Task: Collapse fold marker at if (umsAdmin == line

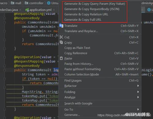Action: click(x=5, y=31)
